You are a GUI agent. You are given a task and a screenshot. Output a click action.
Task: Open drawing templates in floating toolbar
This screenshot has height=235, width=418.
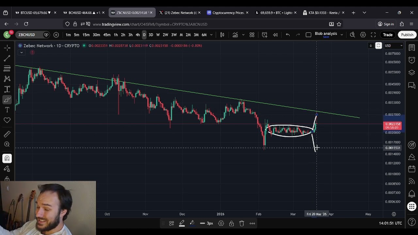point(171,223)
